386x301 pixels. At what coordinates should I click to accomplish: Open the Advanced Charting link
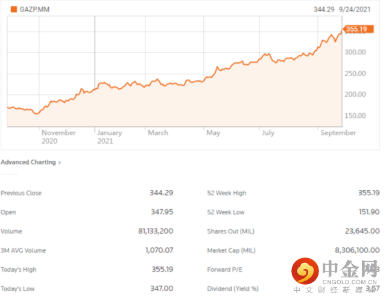point(28,163)
